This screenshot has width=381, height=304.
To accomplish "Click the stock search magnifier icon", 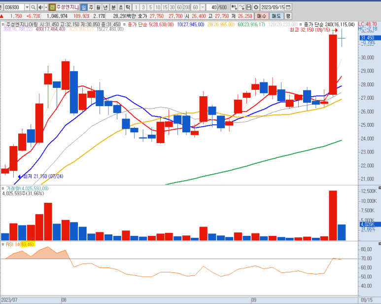I will (x=34, y=7).
